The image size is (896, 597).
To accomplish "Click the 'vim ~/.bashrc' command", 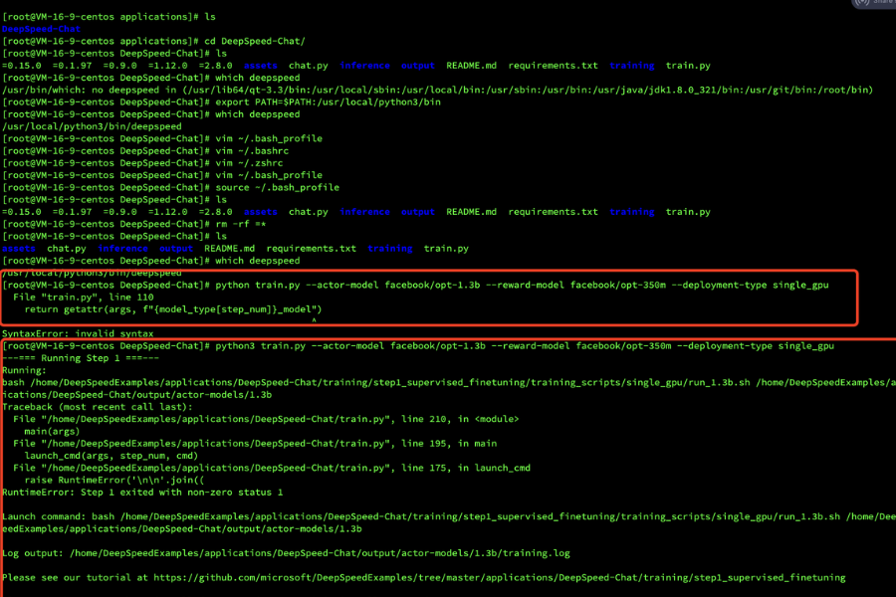I will (x=252, y=151).
